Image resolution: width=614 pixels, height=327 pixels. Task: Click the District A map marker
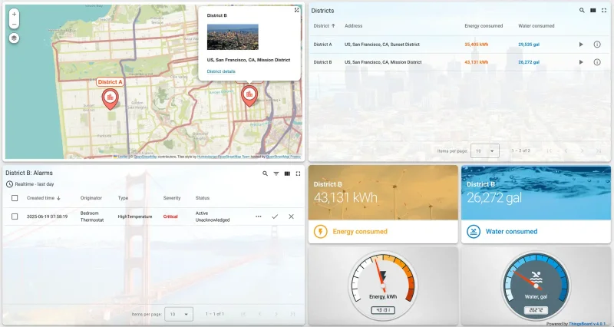coord(111,99)
